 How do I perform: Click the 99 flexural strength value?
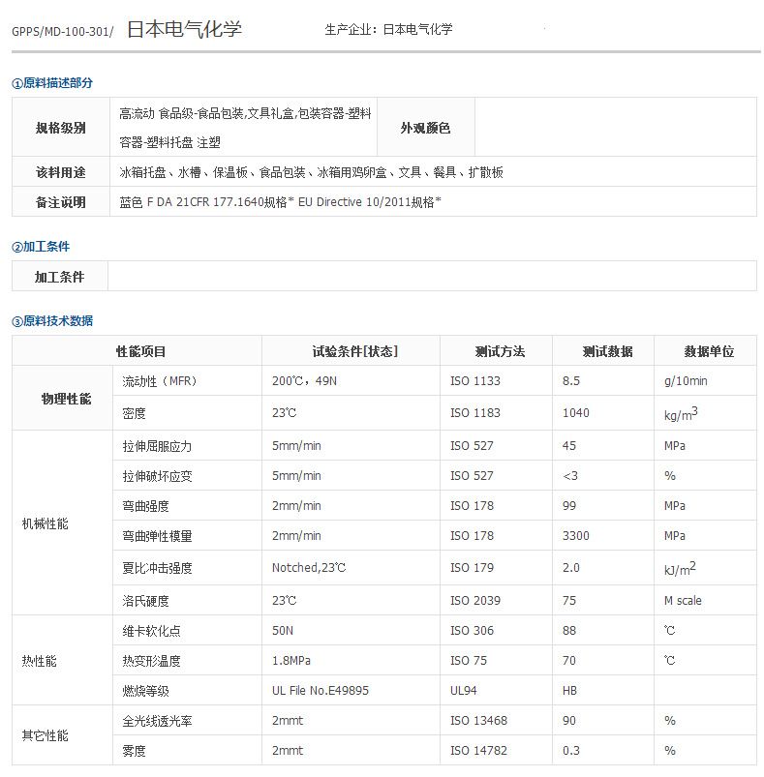pos(569,506)
